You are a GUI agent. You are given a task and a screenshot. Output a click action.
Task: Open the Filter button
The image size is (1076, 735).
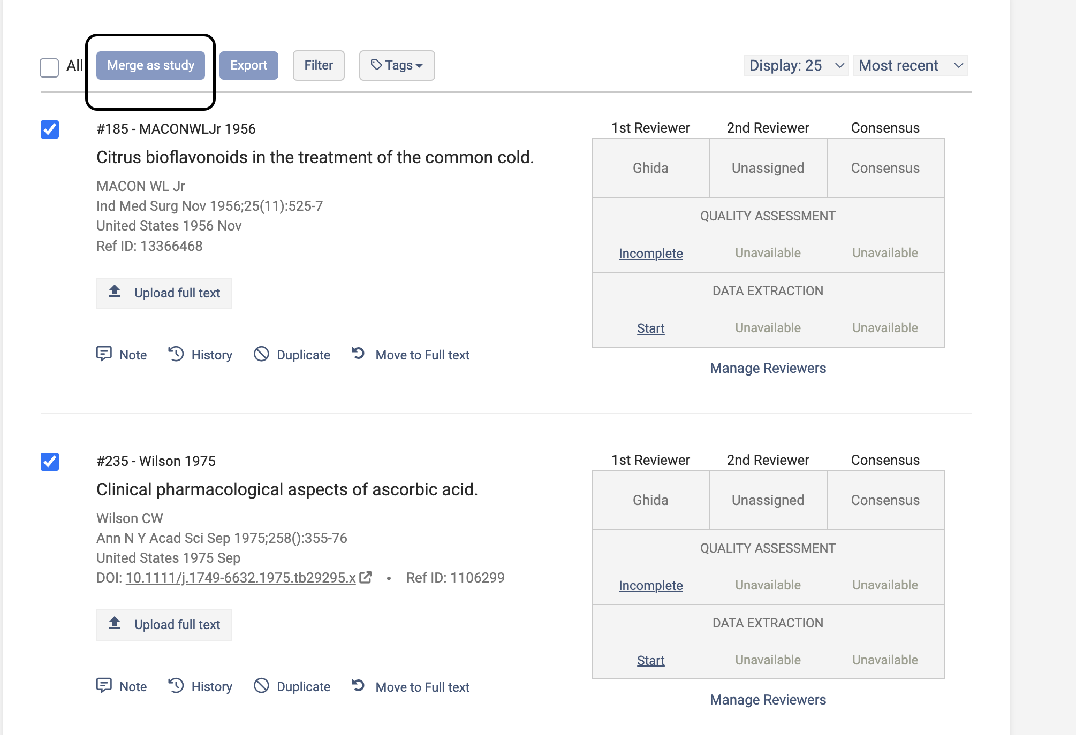(318, 65)
